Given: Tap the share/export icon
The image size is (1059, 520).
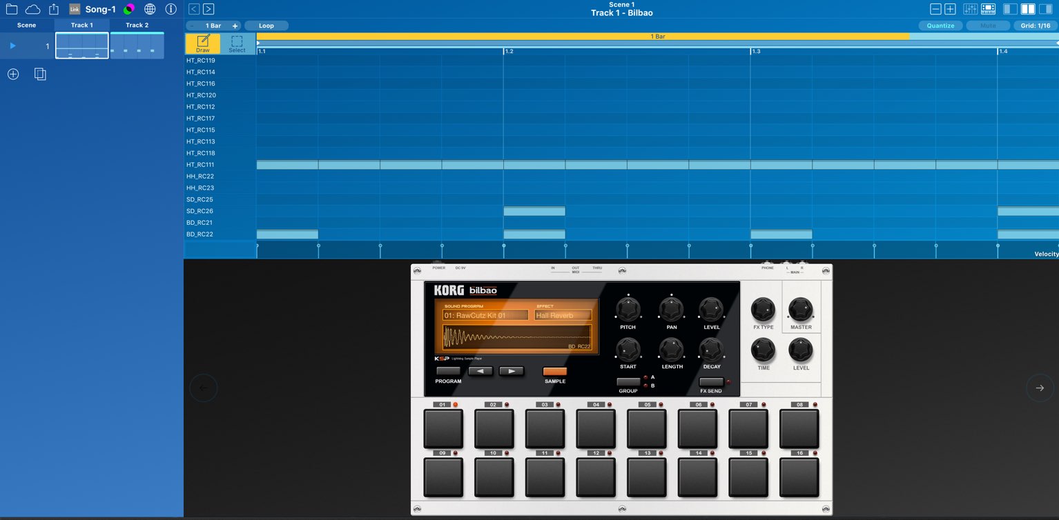Looking at the screenshot, I should pos(54,9).
